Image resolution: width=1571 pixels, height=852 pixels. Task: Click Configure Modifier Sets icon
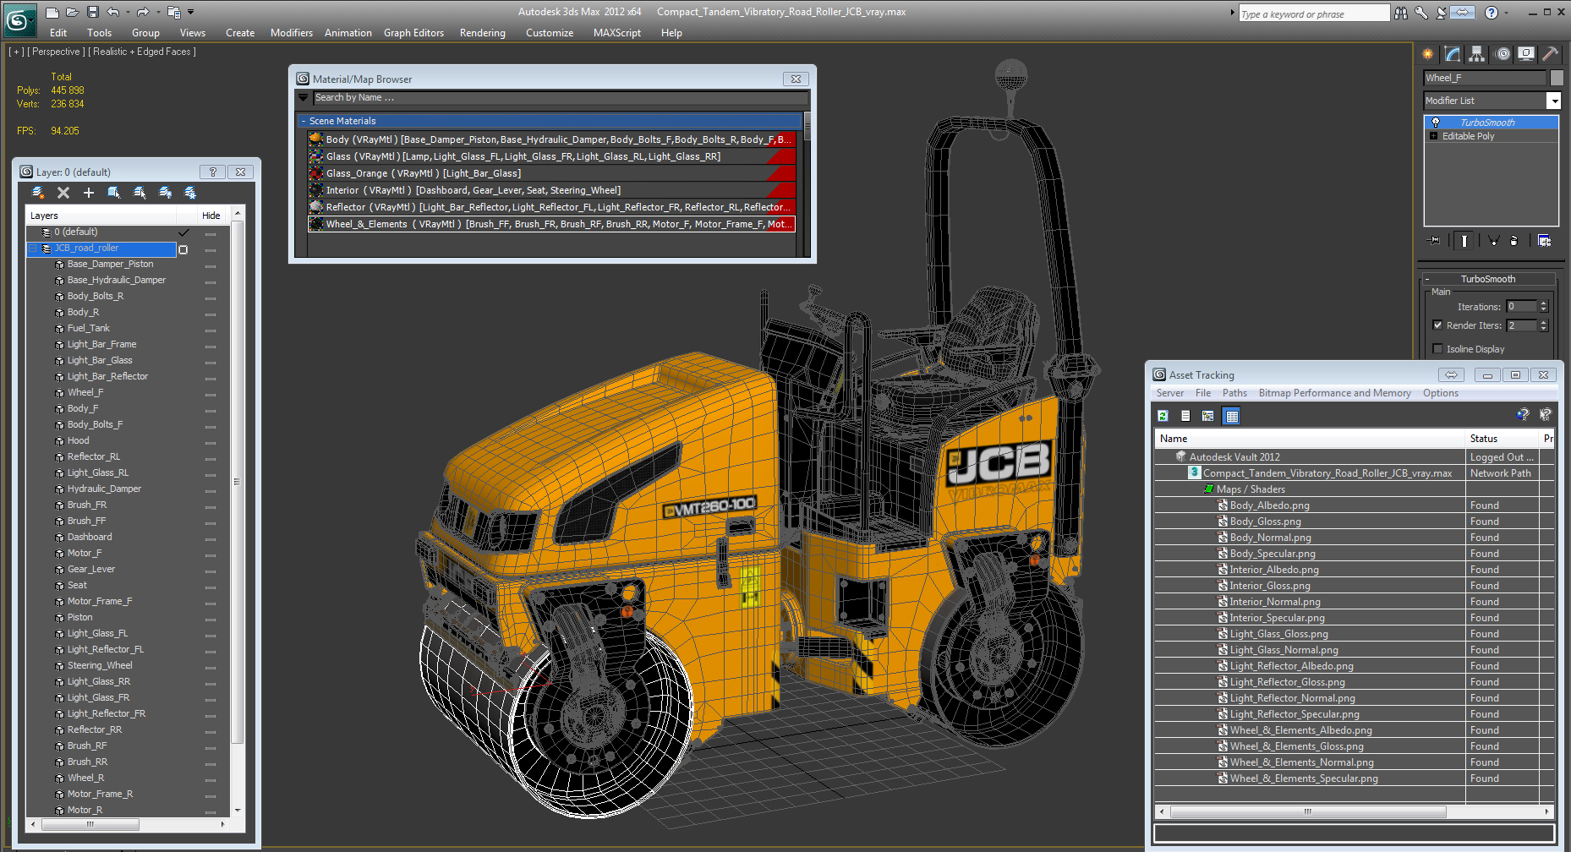pyautogui.click(x=1544, y=241)
